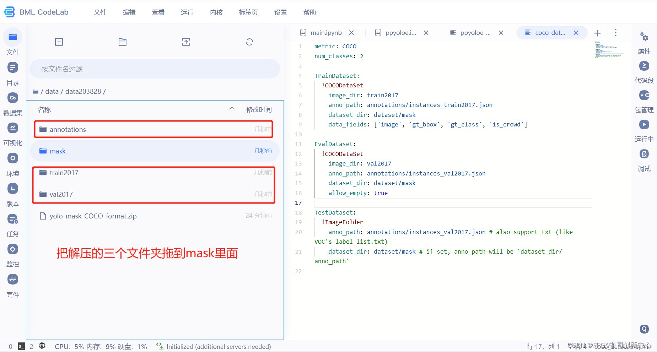
Task: Click line 17 in the editor
Action: [453, 203]
